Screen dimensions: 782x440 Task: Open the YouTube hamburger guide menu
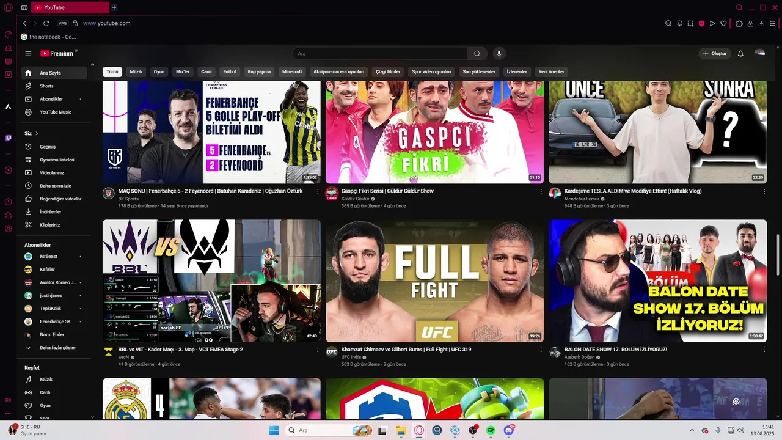click(28, 53)
